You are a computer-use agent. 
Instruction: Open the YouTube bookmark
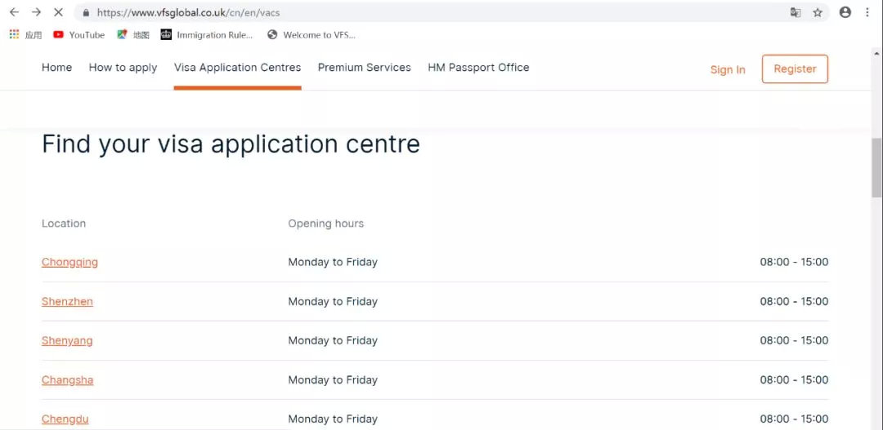(x=79, y=34)
